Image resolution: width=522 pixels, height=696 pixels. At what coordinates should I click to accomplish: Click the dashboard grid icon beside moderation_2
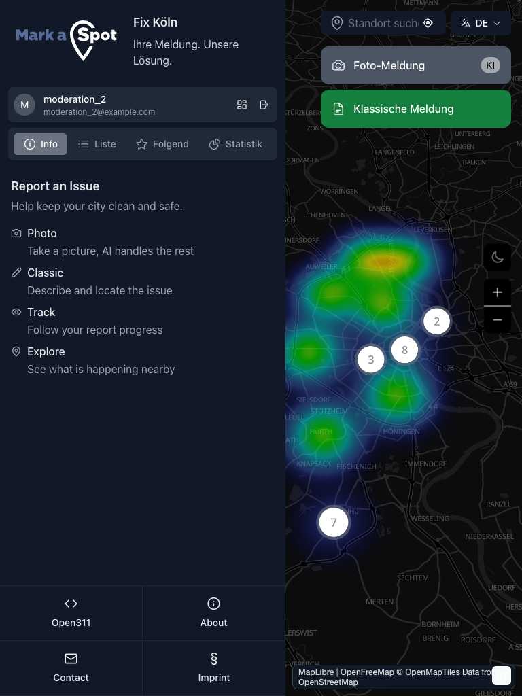242,105
